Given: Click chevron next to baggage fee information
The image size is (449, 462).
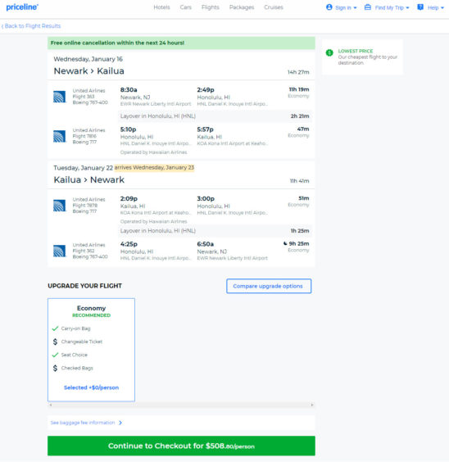Looking at the screenshot, I should tap(120, 423).
